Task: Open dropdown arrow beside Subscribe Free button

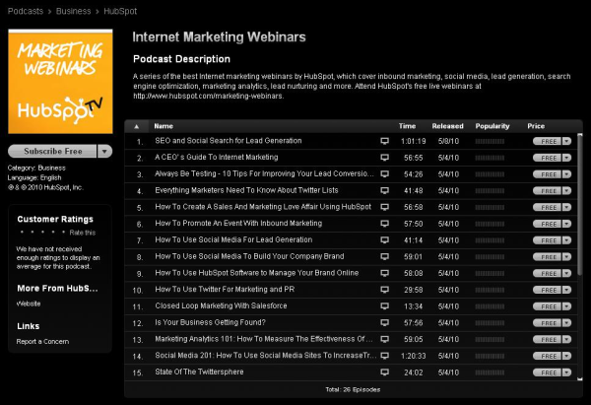Action: point(105,152)
